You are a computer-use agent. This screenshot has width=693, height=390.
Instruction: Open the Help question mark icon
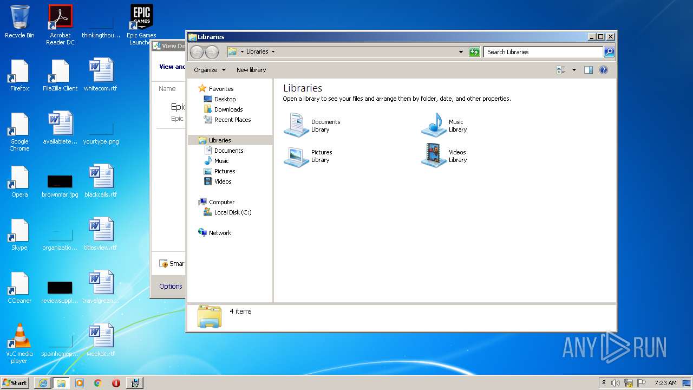click(604, 70)
